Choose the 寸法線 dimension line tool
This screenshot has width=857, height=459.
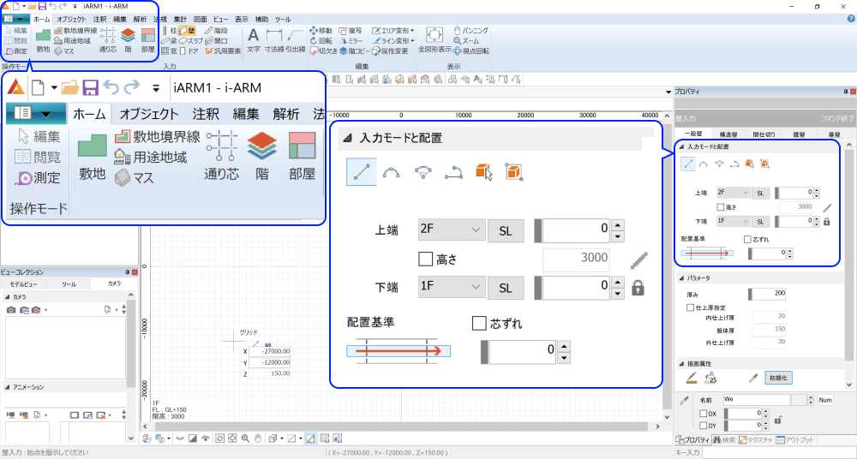pyautogui.click(x=274, y=40)
